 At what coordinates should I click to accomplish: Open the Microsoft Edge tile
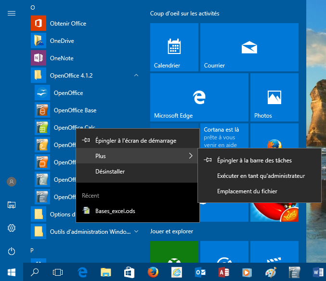click(x=199, y=97)
